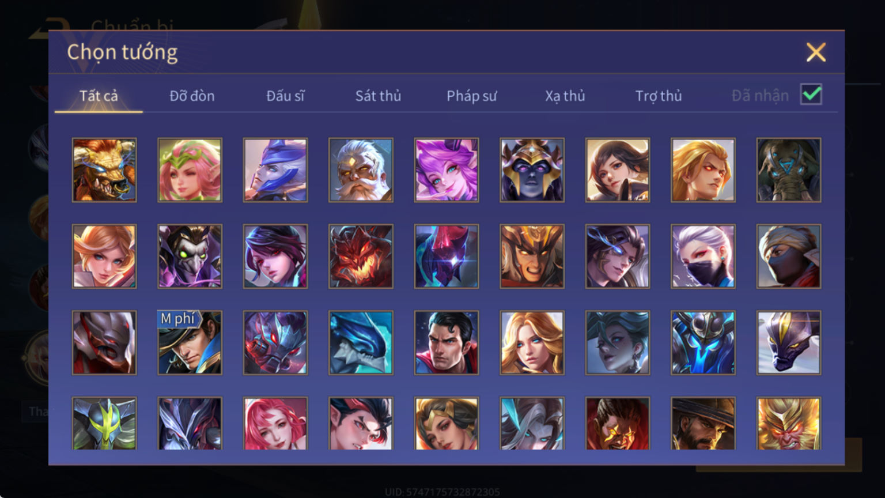Open the 'Pháp sư' hero tab
The image size is (885, 498).
pyautogui.click(x=471, y=96)
